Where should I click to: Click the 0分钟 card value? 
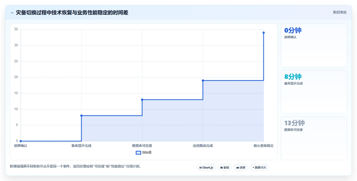point(293,30)
